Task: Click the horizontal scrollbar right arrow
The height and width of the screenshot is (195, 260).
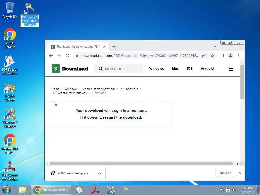Action: click(238, 164)
